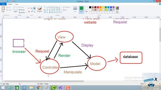
Task: Select the Color picker eyedropper tool
Action: (32, 11)
